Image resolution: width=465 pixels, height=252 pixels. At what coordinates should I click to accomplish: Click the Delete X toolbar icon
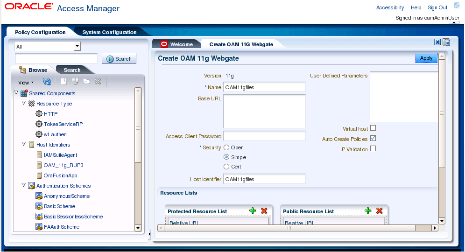(x=98, y=82)
